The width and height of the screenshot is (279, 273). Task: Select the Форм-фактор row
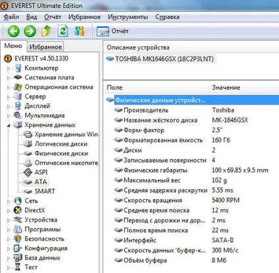coord(143,130)
